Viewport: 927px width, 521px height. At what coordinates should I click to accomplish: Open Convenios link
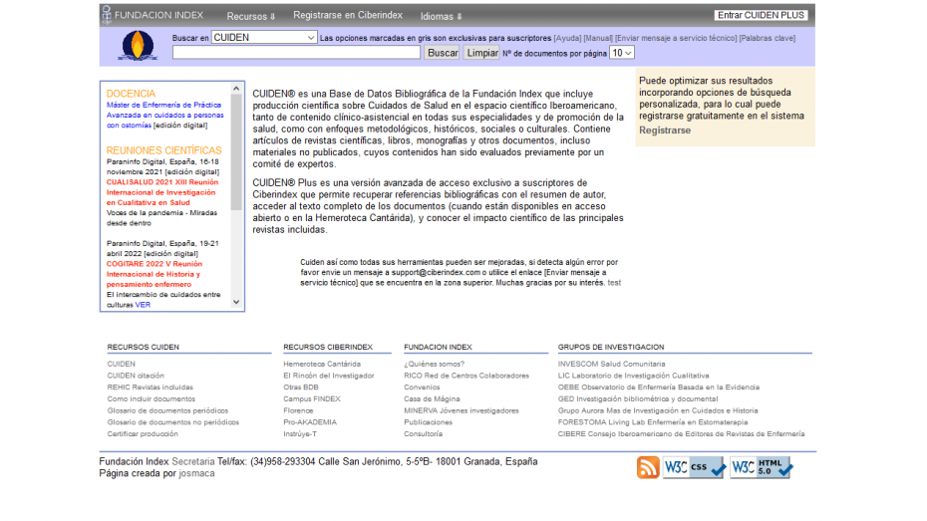pyautogui.click(x=422, y=388)
